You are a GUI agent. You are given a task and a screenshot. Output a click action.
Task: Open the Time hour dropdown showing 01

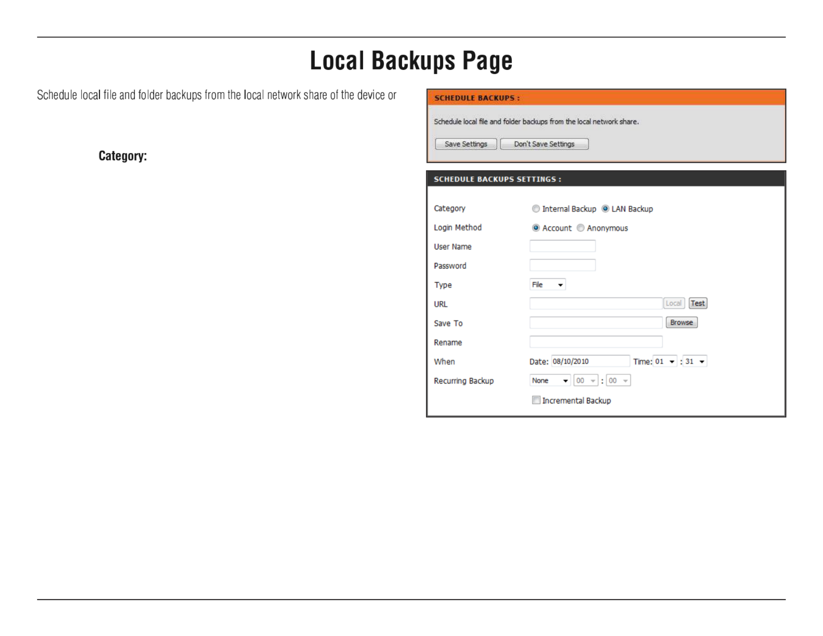tap(665, 361)
